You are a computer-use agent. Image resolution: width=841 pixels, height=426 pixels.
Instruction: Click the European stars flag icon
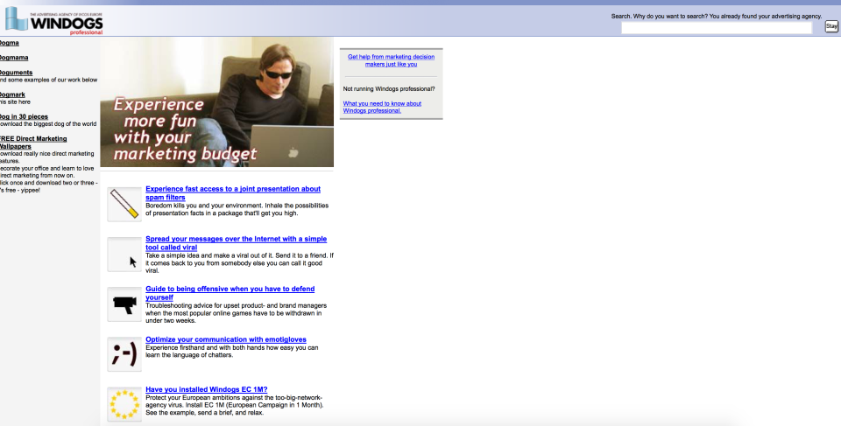click(124, 404)
